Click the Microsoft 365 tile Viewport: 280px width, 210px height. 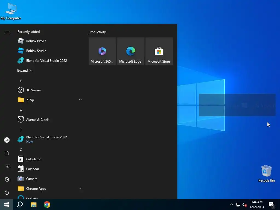pyautogui.click(x=102, y=51)
